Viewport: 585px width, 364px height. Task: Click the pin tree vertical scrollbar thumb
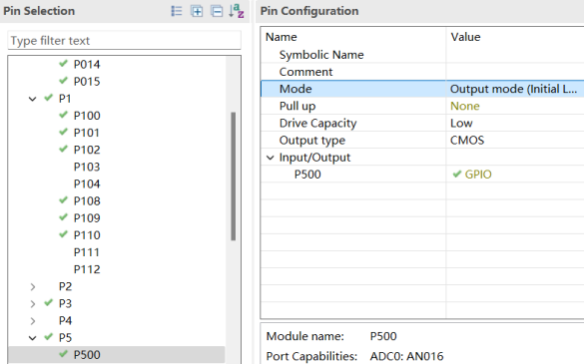(234, 177)
